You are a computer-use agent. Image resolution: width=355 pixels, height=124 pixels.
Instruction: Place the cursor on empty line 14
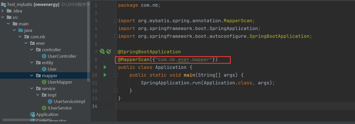(x=182, y=106)
